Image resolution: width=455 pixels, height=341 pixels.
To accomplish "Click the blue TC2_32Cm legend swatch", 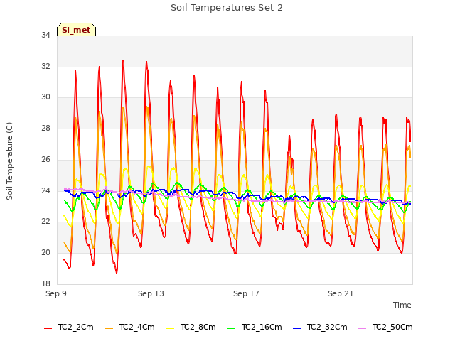I will click(x=296, y=328).
